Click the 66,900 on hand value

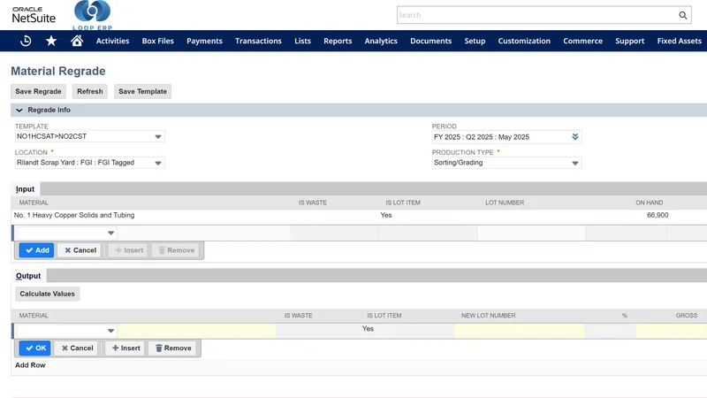pos(658,215)
